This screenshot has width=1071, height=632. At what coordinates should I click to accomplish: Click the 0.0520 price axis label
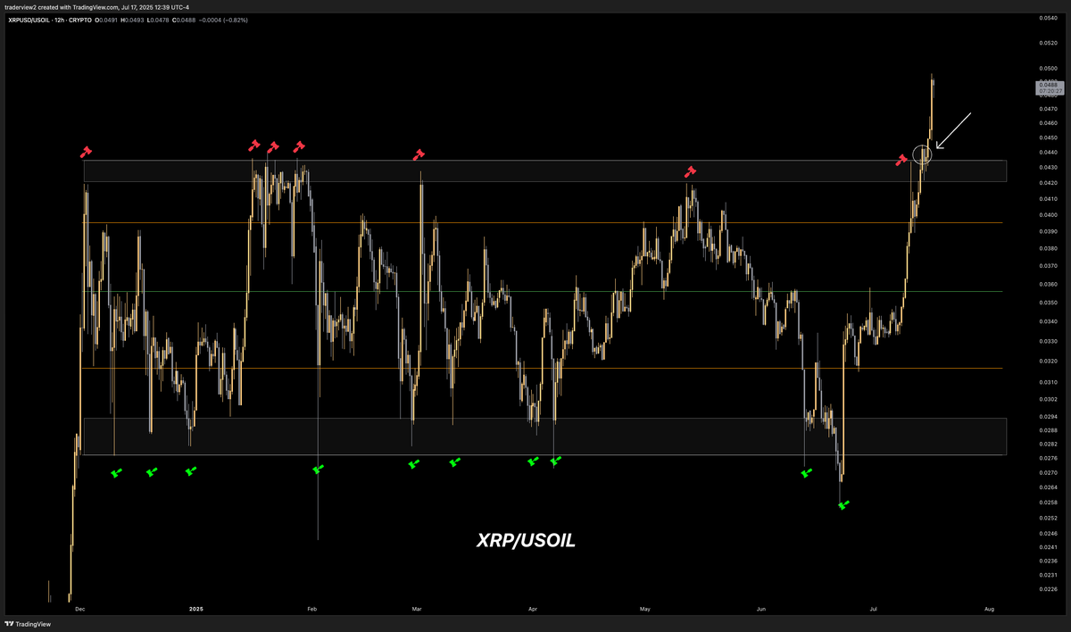click(1048, 43)
